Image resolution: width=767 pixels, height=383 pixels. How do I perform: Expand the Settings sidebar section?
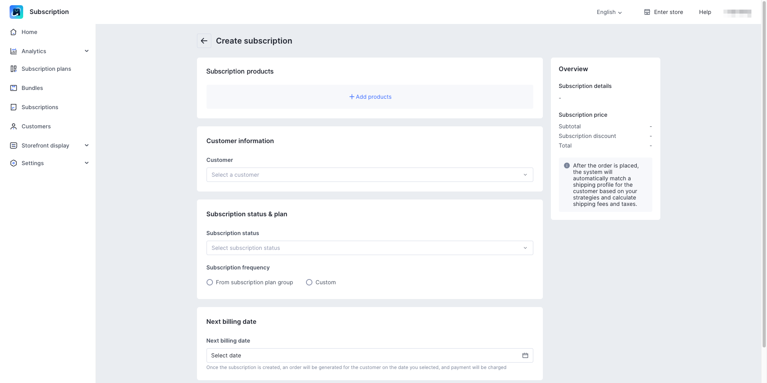87,163
